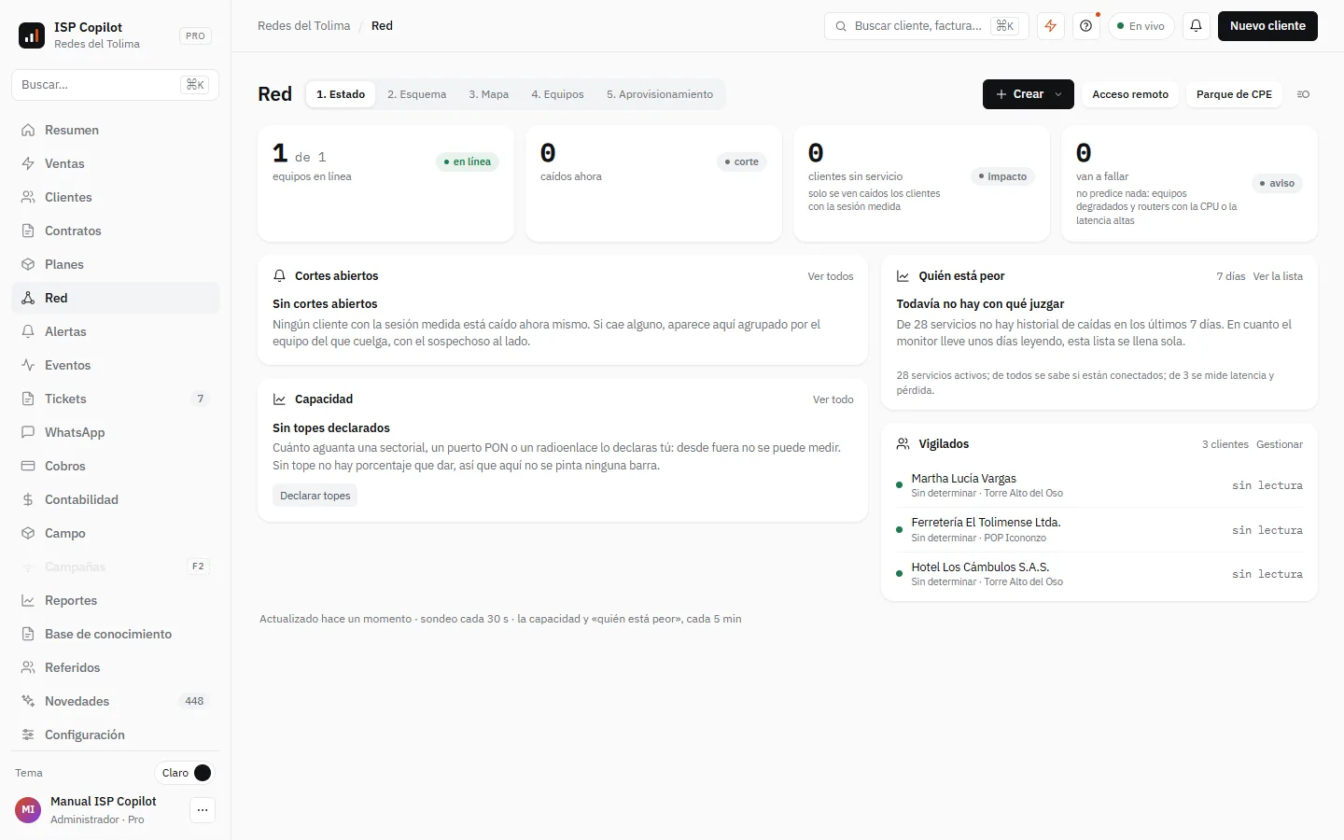Open the Resumen home icon in sidebar
The image size is (1344, 840).
pos(28,130)
